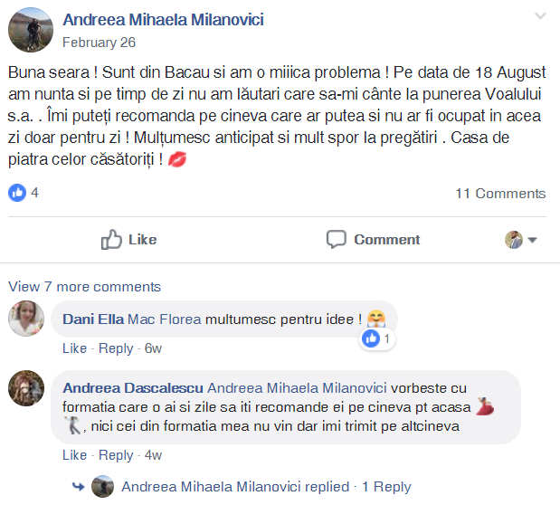560x505 pixels.
Task: Open the February 26 post timestamp
Action: click(x=98, y=43)
